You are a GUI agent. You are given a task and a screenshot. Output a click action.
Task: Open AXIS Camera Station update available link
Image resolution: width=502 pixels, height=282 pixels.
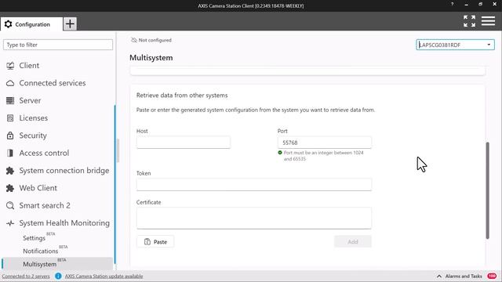tap(104, 277)
